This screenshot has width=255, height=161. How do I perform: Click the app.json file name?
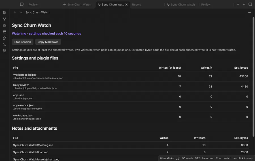18,95
